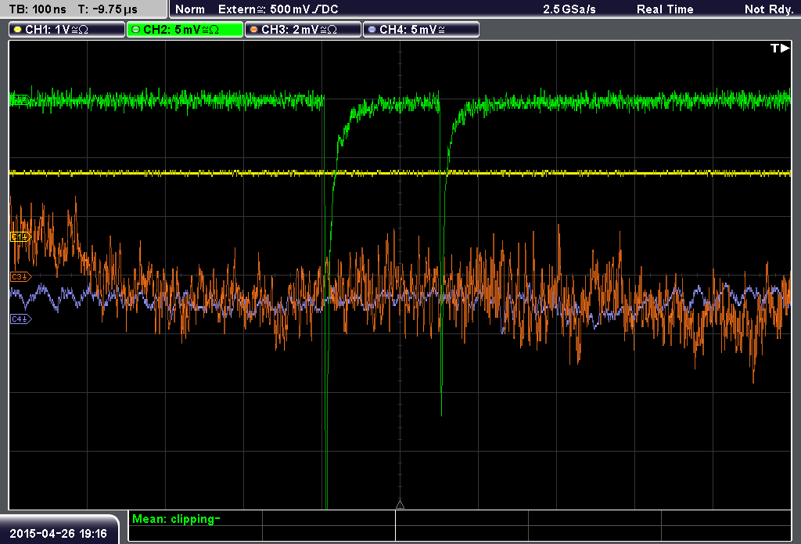This screenshot has height=544, width=801.
Task: Click the Mean: clipping- measurement result
Action: (176, 519)
